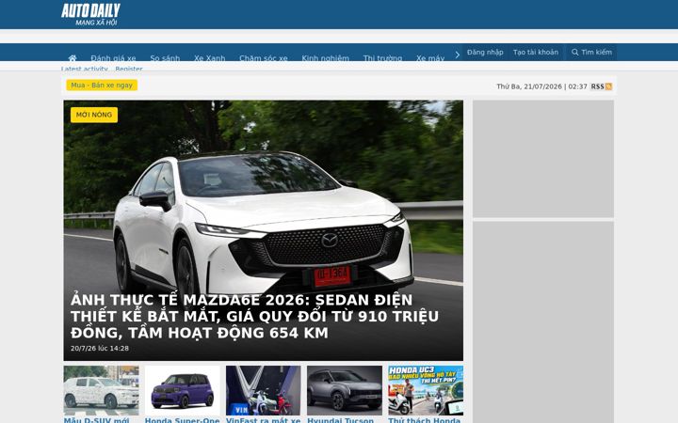Expand more navigation items with right chevron

pyautogui.click(x=457, y=55)
